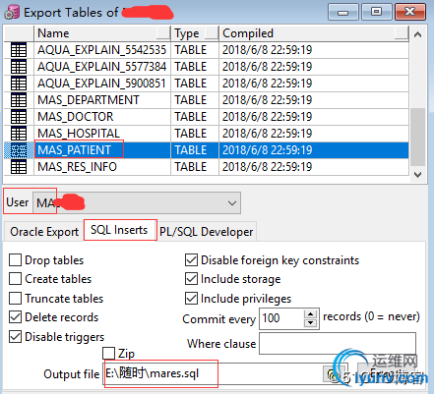
Task: Click table icon of AQUA_EXPLAIN_5542535 row
Action: pos(19,50)
